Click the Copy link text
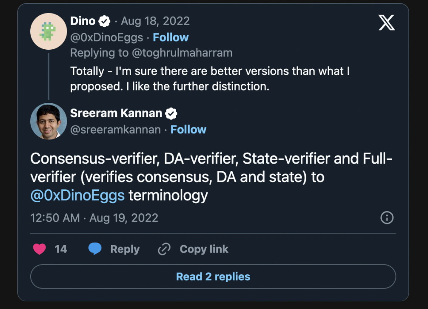 204,249
